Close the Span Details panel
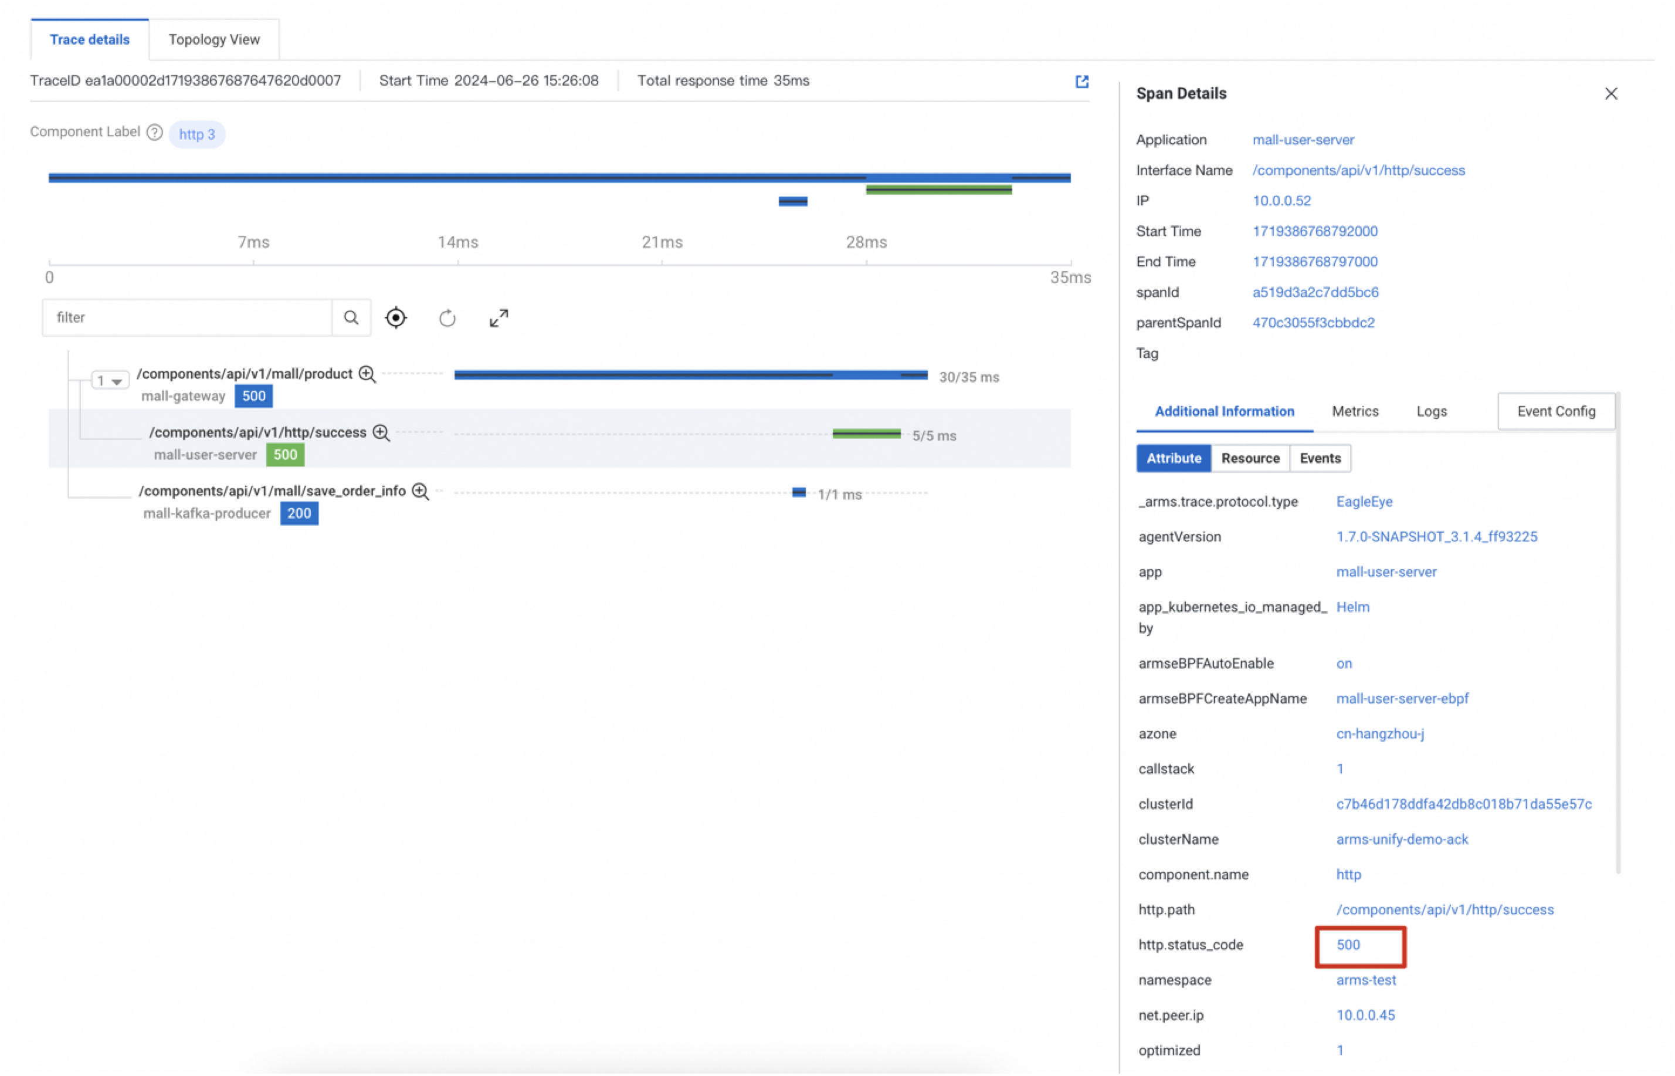Viewport: 1675px width, 1076px height. tap(1610, 94)
